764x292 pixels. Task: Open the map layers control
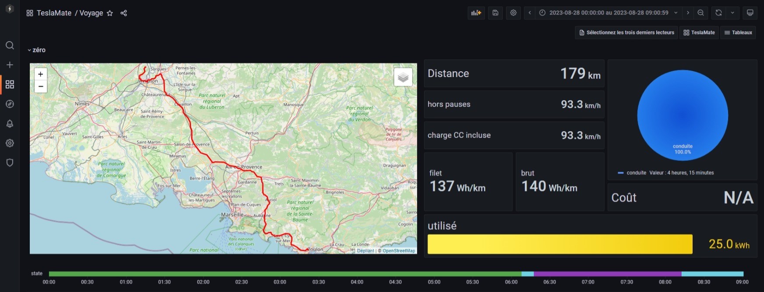403,77
